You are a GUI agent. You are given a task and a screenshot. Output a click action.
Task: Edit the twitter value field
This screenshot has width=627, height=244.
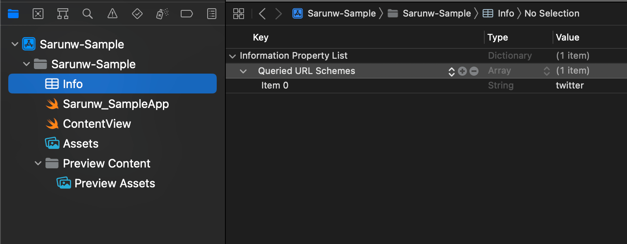(570, 86)
